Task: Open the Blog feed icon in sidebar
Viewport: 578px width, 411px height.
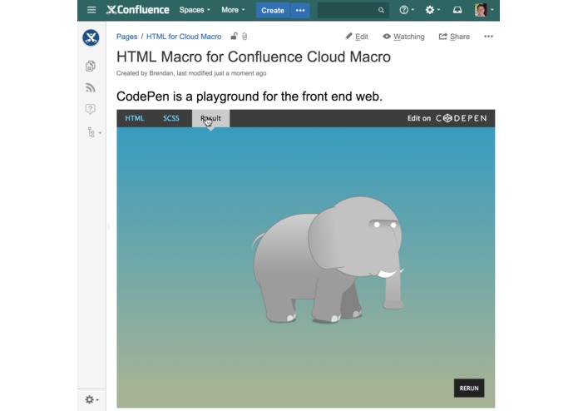Action: tap(91, 87)
